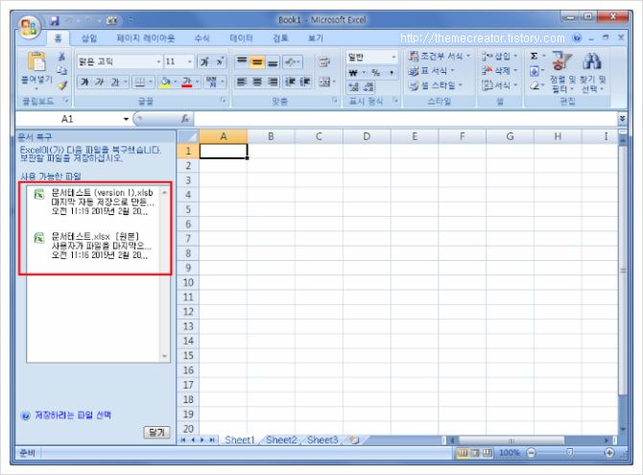Click the Close (닫기) button in recovery pane
This screenshot has height=475, width=643.
[x=156, y=433]
